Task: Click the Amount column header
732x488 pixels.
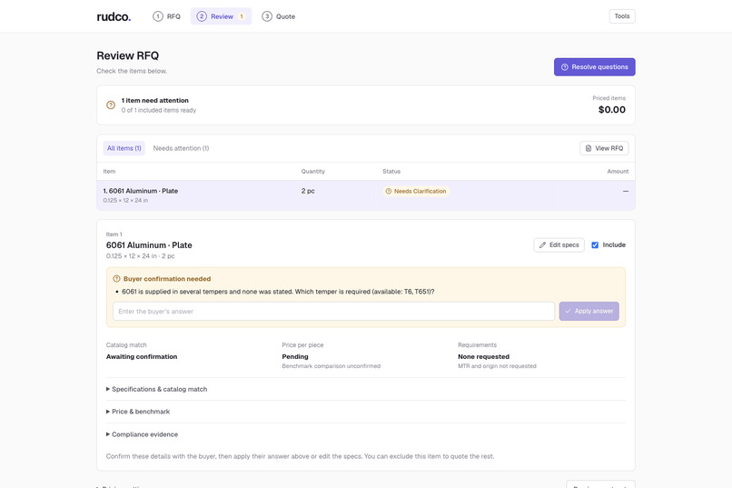Action: 618,172
